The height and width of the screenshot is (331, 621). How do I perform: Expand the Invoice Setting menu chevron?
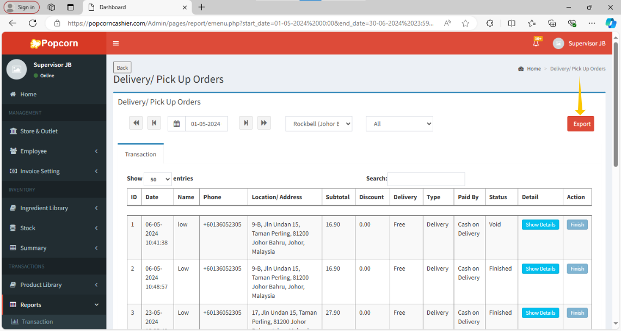coord(96,171)
